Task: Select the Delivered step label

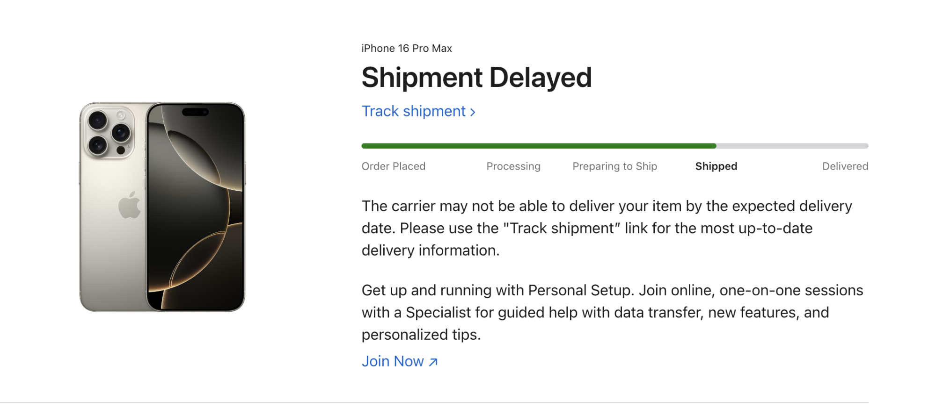Action: tap(845, 166)
